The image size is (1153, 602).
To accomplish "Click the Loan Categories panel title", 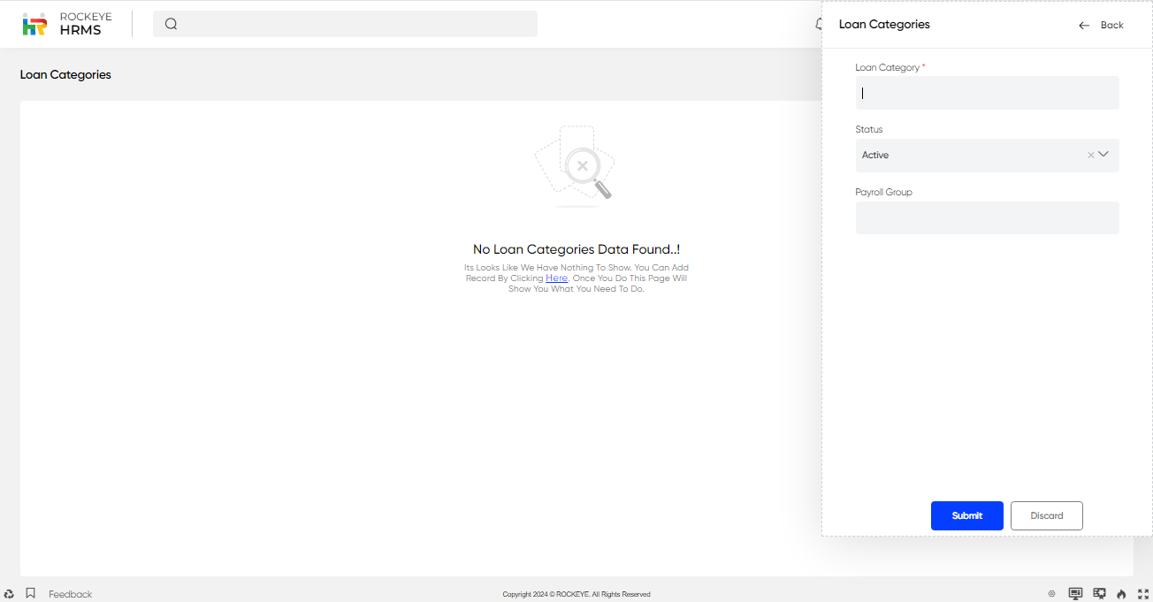I will tap(884, 25).
